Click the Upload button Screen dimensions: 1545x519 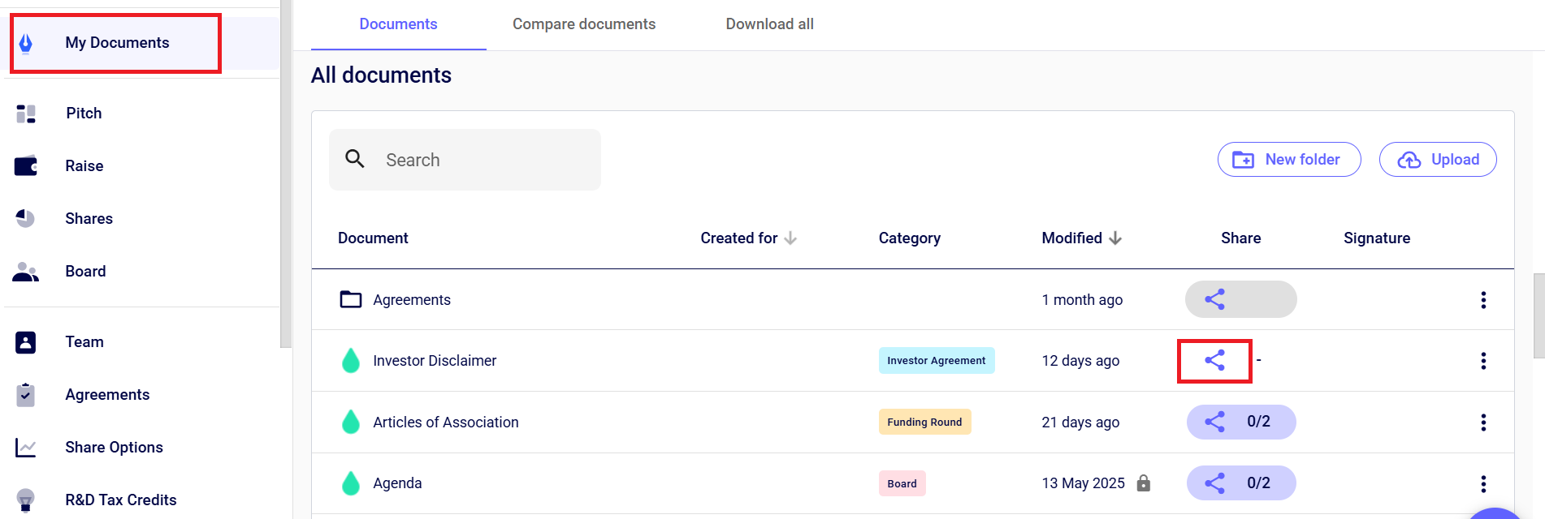tap(1437, 160)
